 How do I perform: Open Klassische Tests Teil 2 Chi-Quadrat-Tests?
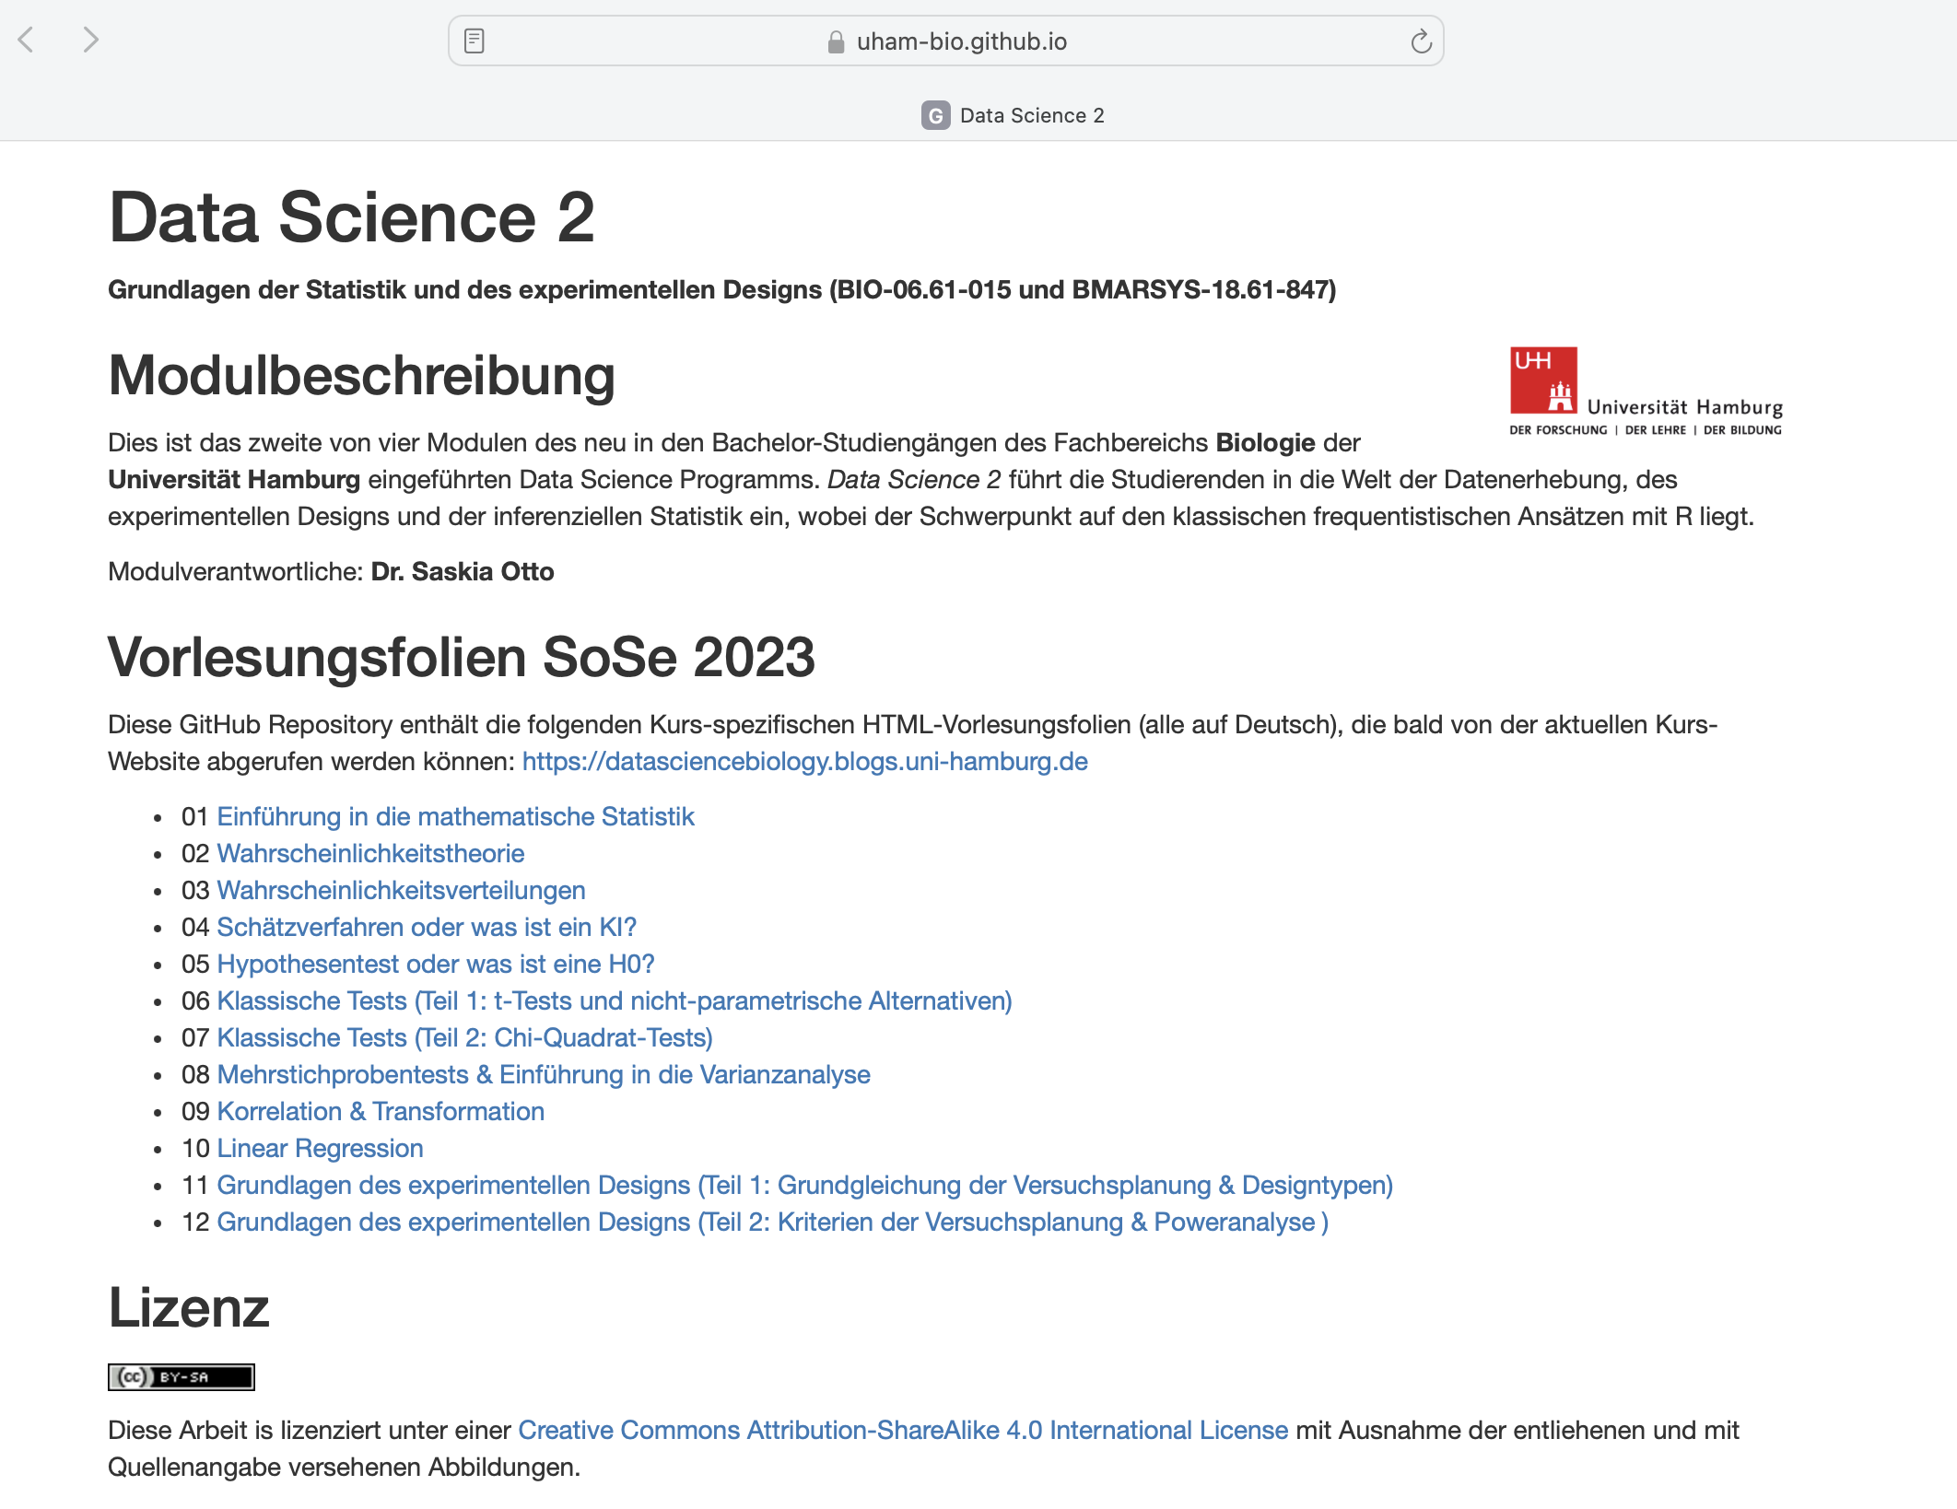tap(464, 1037)
